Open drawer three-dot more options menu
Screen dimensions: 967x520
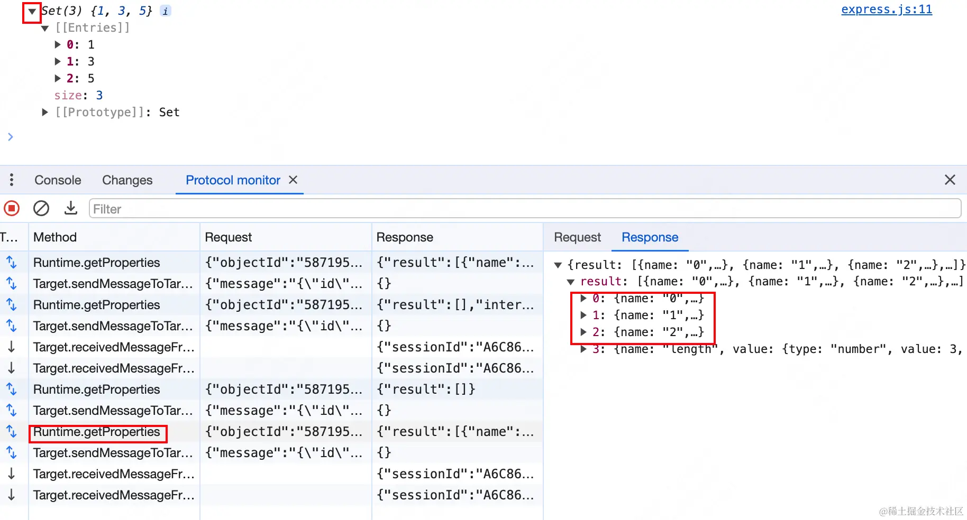(x=12, y=180)
